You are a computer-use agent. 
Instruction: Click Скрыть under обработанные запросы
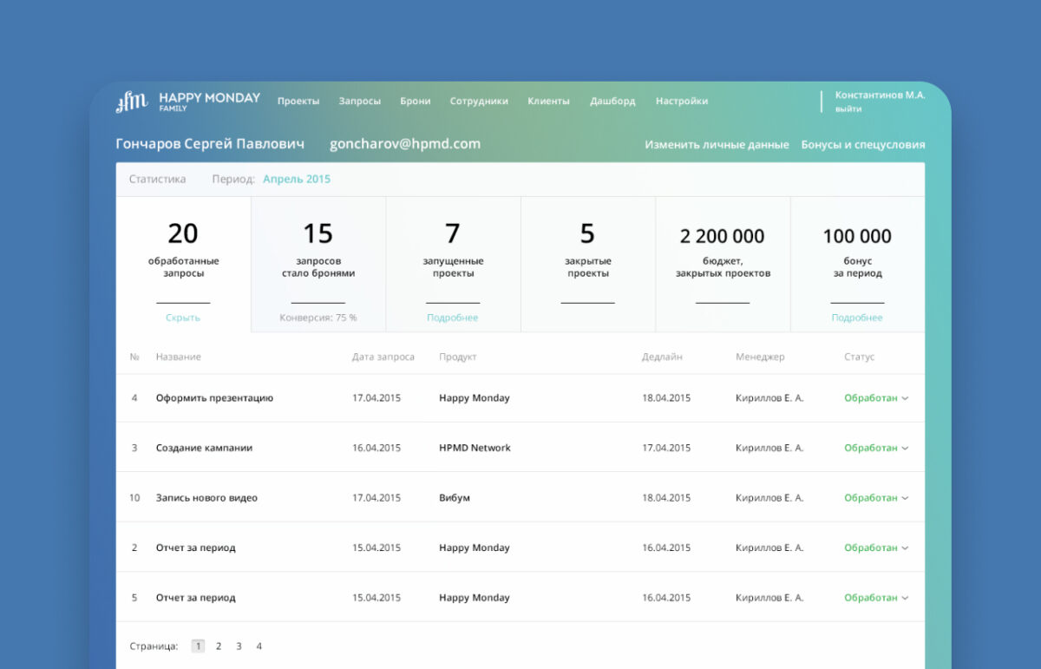[183, 318]
